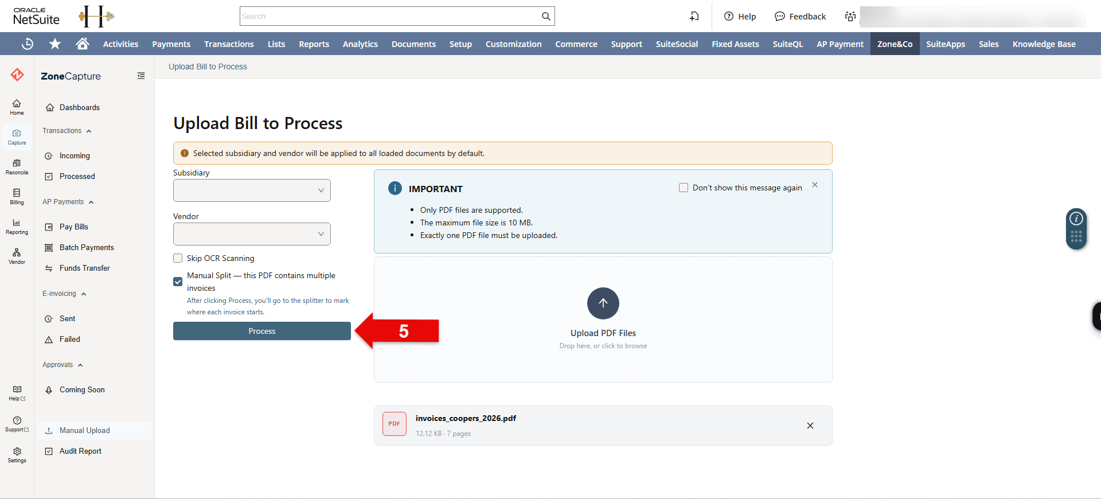Click the upload arrow circle icon
1101x499 pixels.
click(x=603, y=303)
